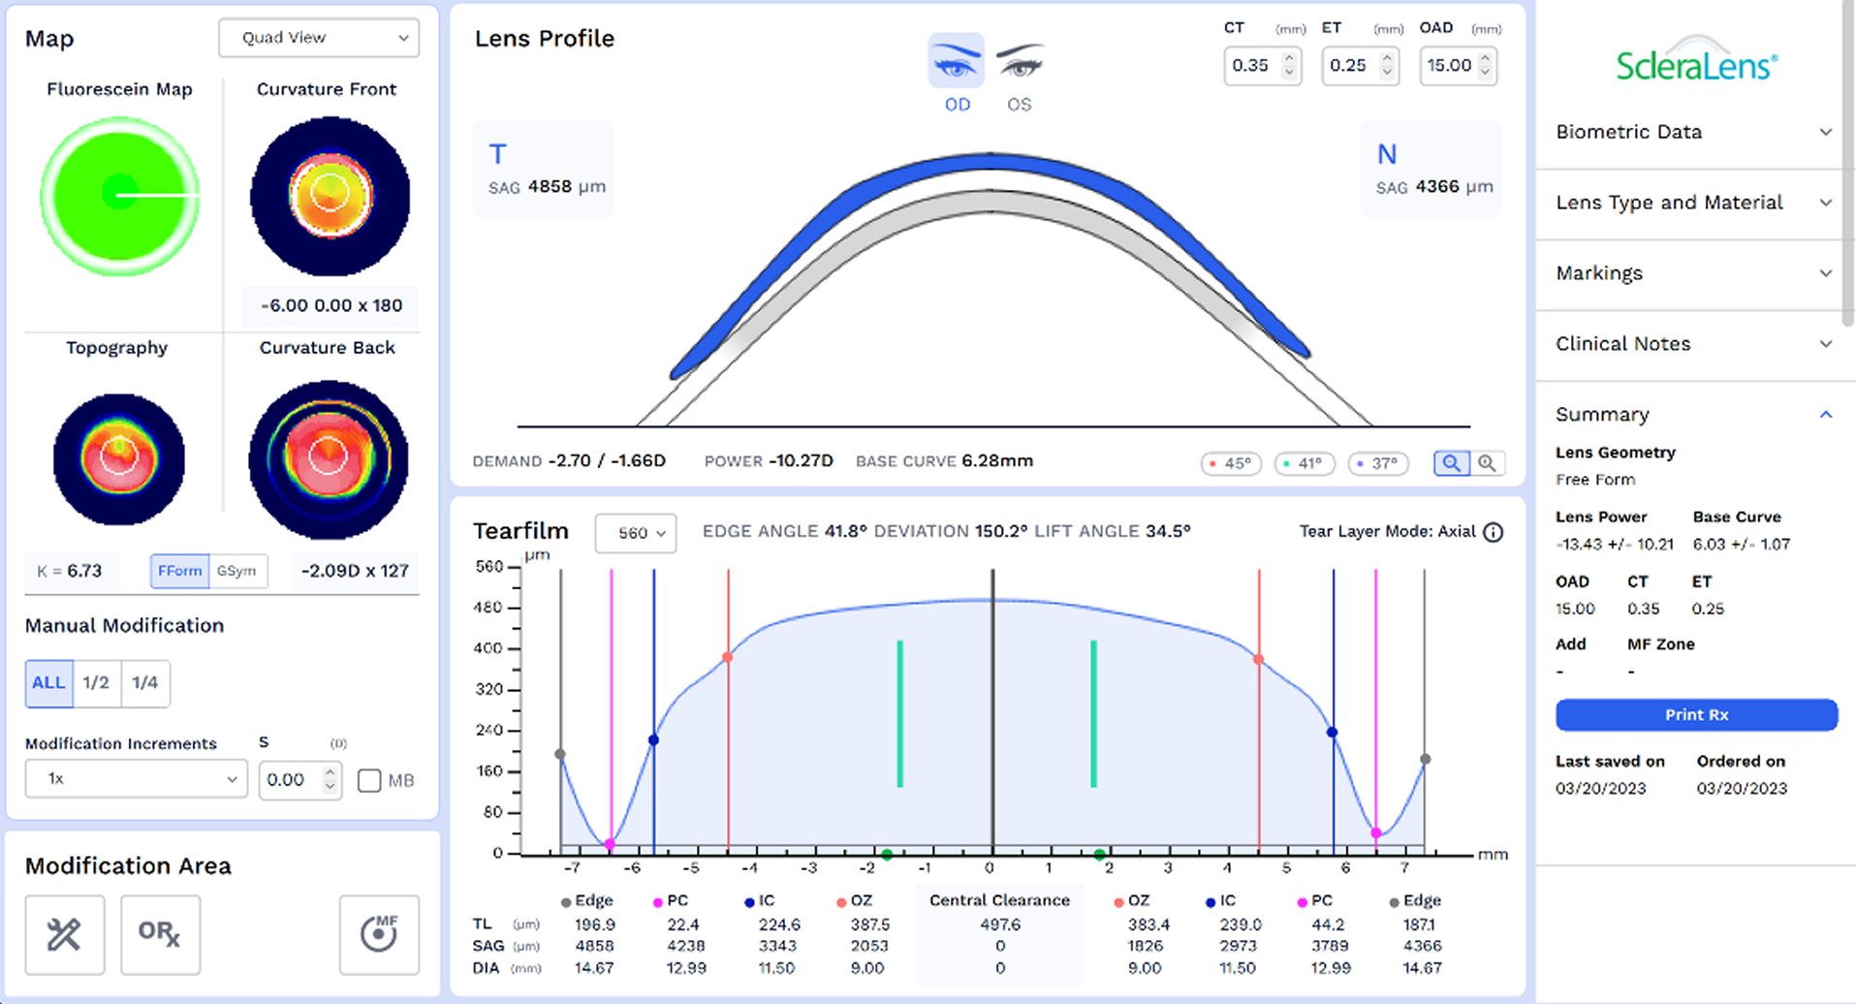Select the 1/4 manual modification tab

pos(145,683)
